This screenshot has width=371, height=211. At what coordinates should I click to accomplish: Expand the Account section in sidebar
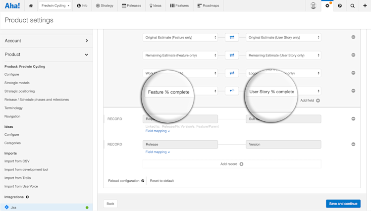click(47, 41)
